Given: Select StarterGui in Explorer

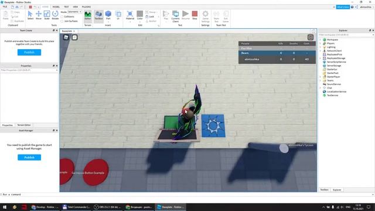Looking at the screenshot, I should tap(332, 69).
